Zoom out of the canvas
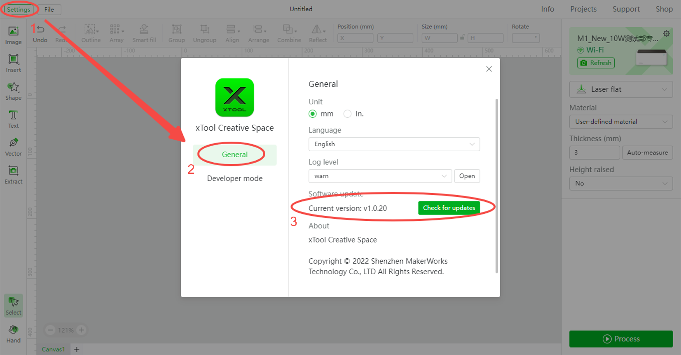This screenshot has width=681, height=355. tap(50, 330)
